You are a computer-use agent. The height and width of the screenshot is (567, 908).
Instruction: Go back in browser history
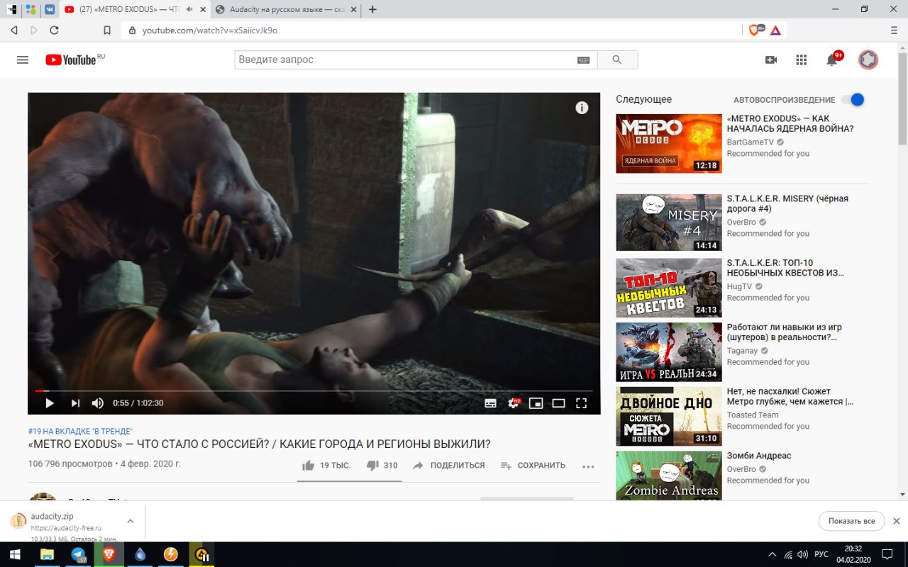click(x=14, y=30)
